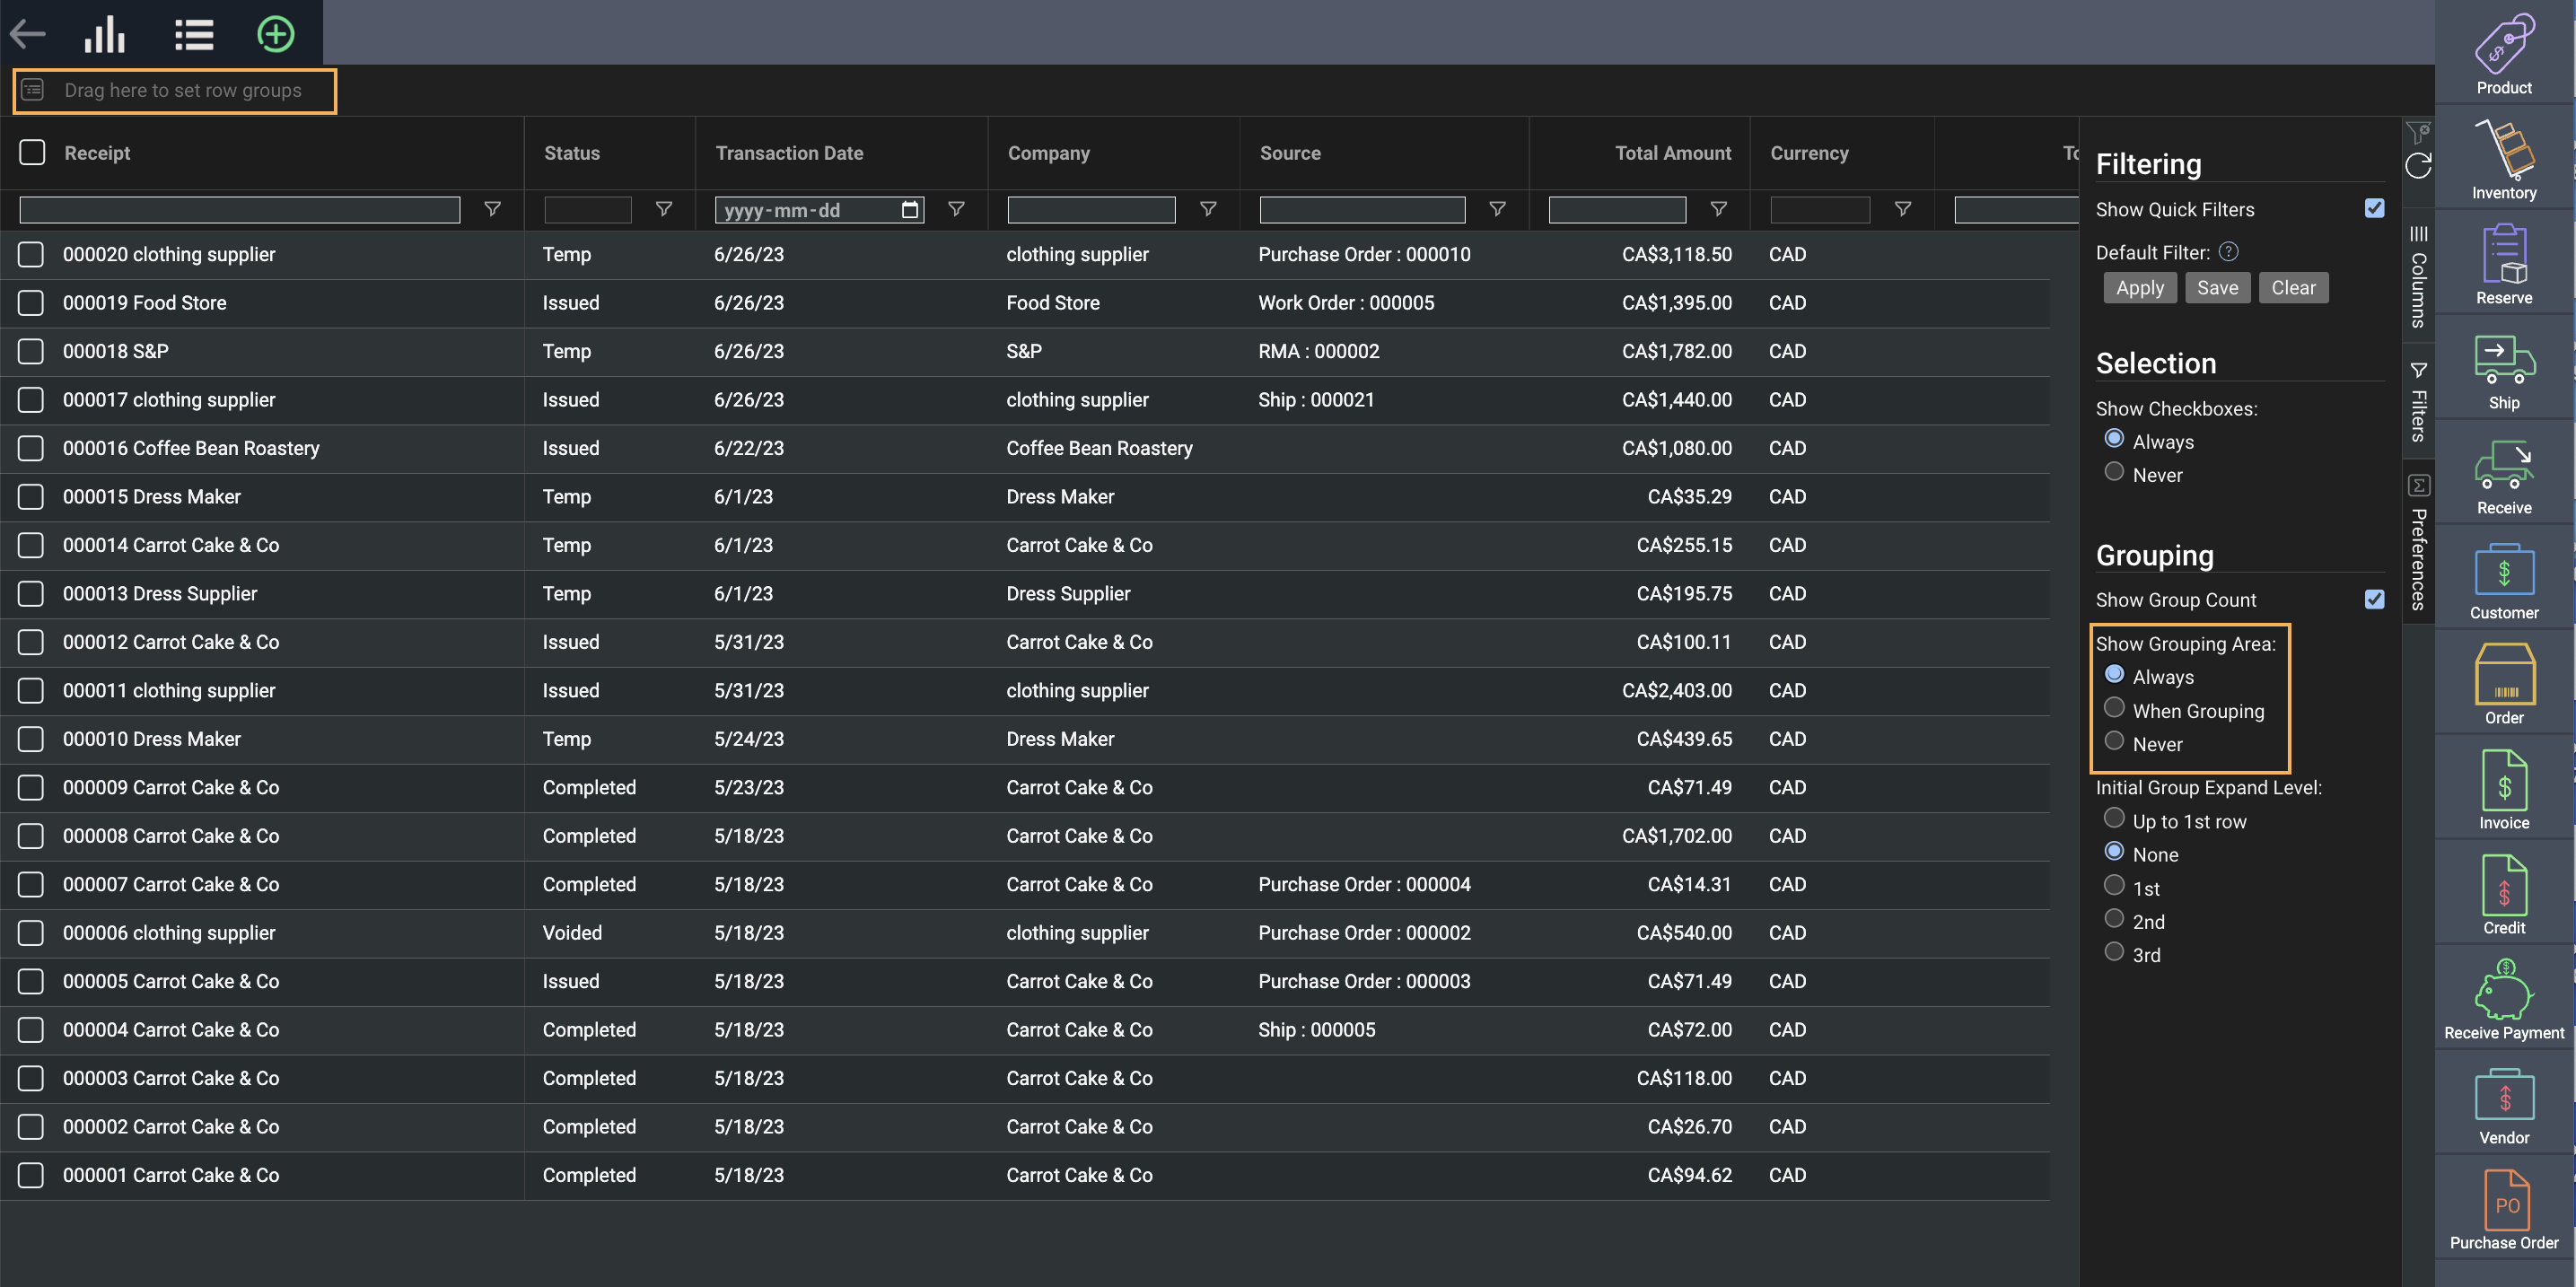Open the Status column filter menu
This screenshot has width=2576, height=1287.
tap(663, 209)
